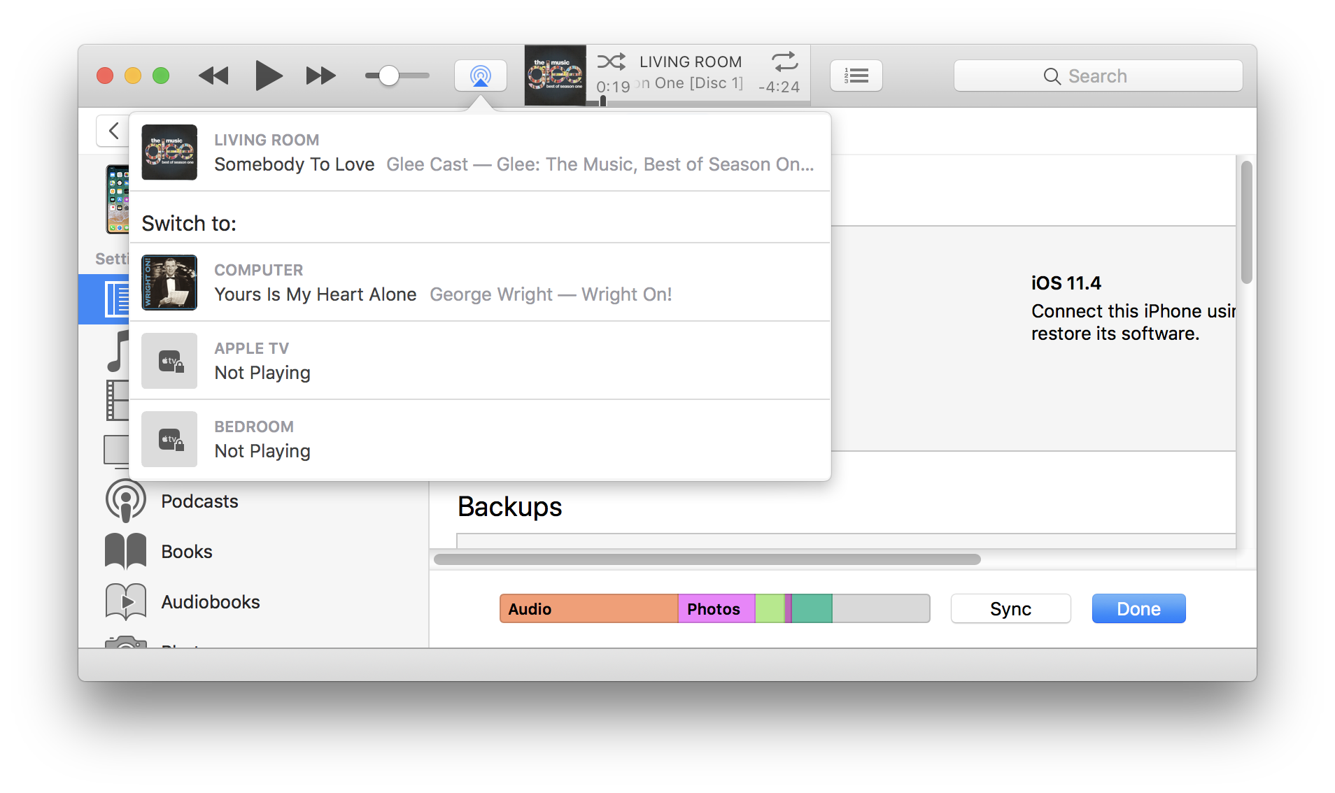This screenshot has height=793, width=1335.
Task: Click the Wright On! album thumbnail
Action: pos(169,283)
